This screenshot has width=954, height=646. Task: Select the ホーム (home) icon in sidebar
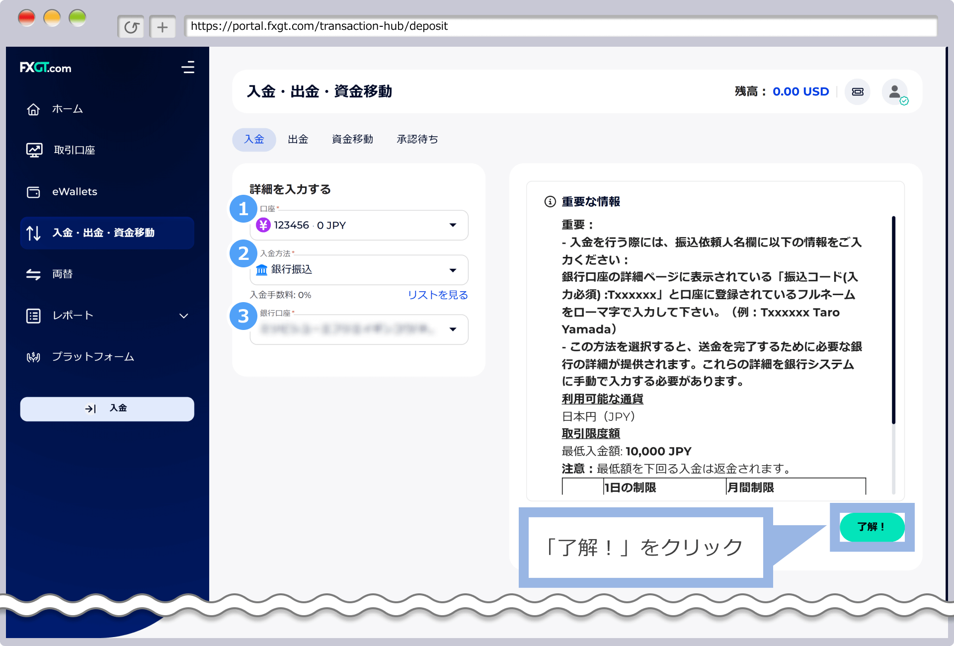click(x=33, y=109)
